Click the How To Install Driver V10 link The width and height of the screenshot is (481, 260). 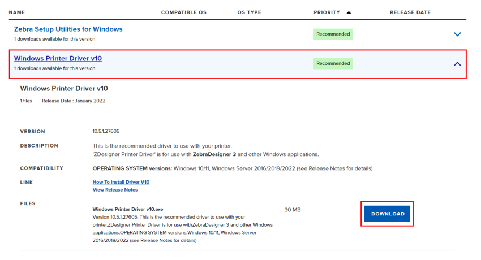pyautogui.click(x=121, y=182)
